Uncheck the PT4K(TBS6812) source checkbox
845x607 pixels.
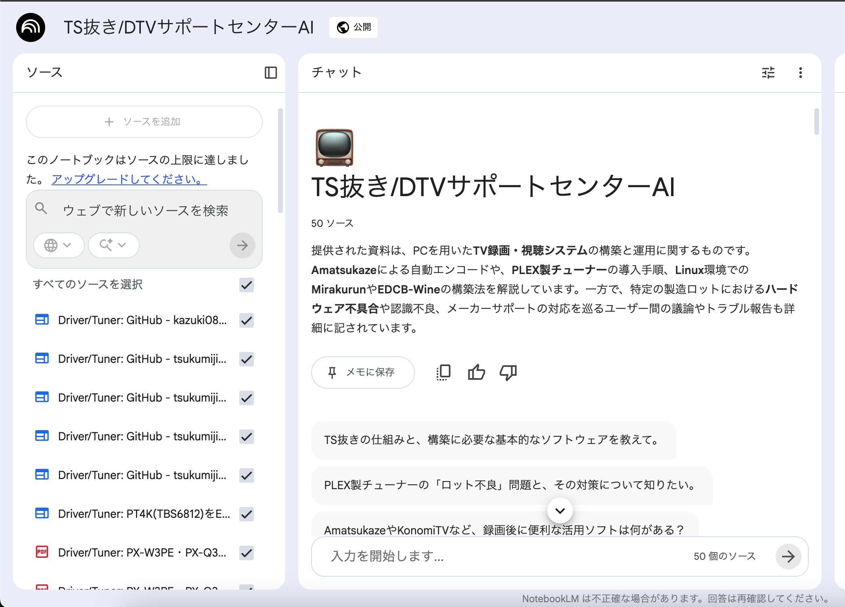[x=246, y=514]
